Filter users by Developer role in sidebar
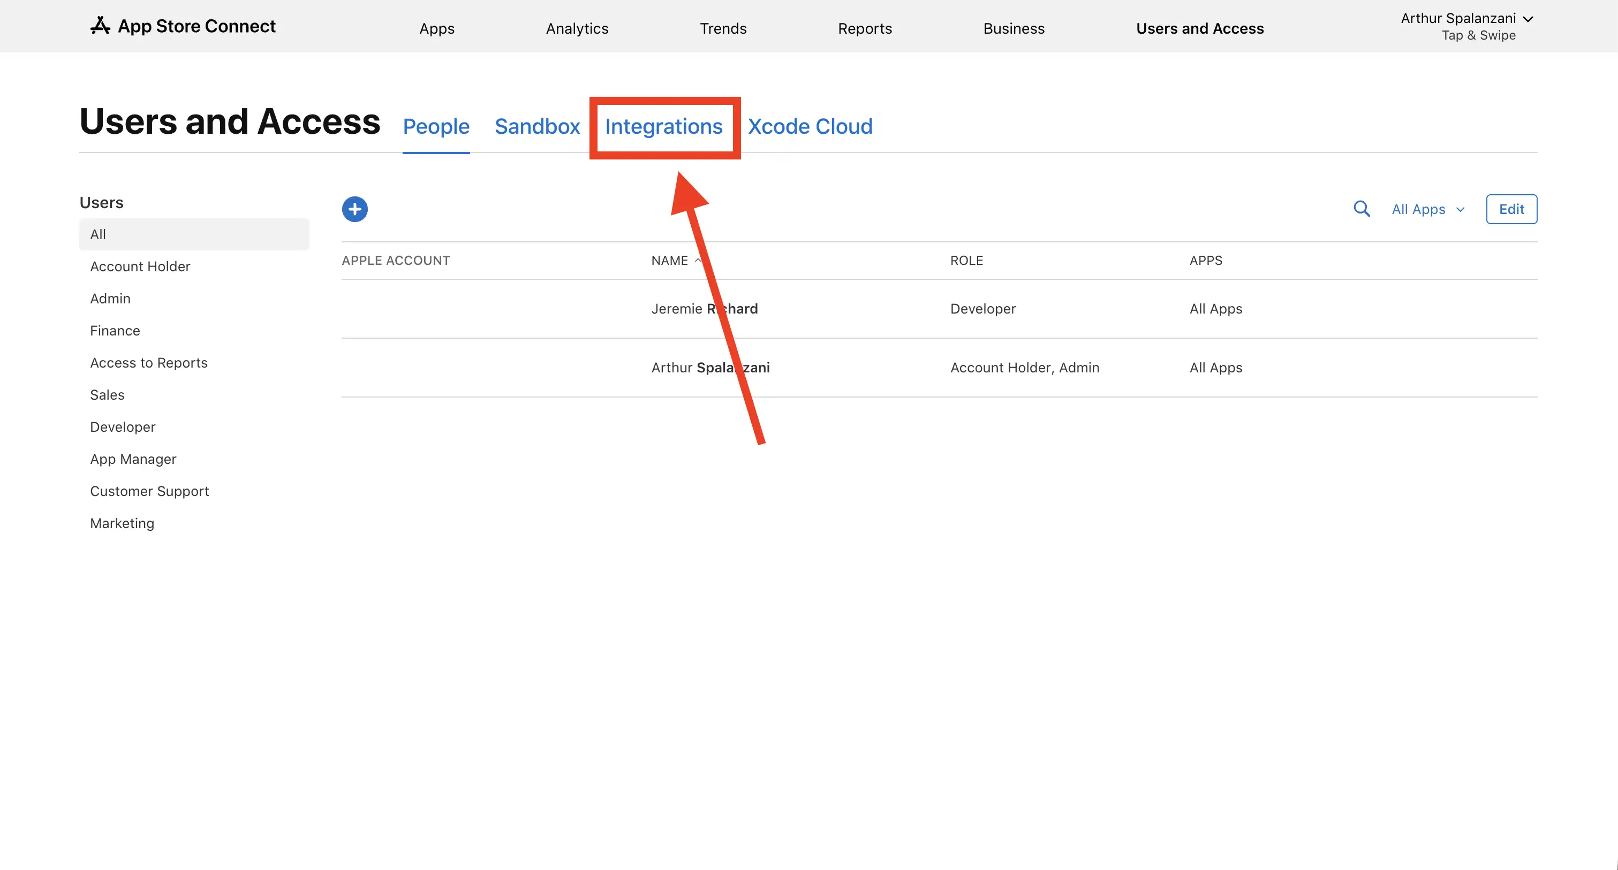This screenshot has width=1618, height=870. coord(123,426)
